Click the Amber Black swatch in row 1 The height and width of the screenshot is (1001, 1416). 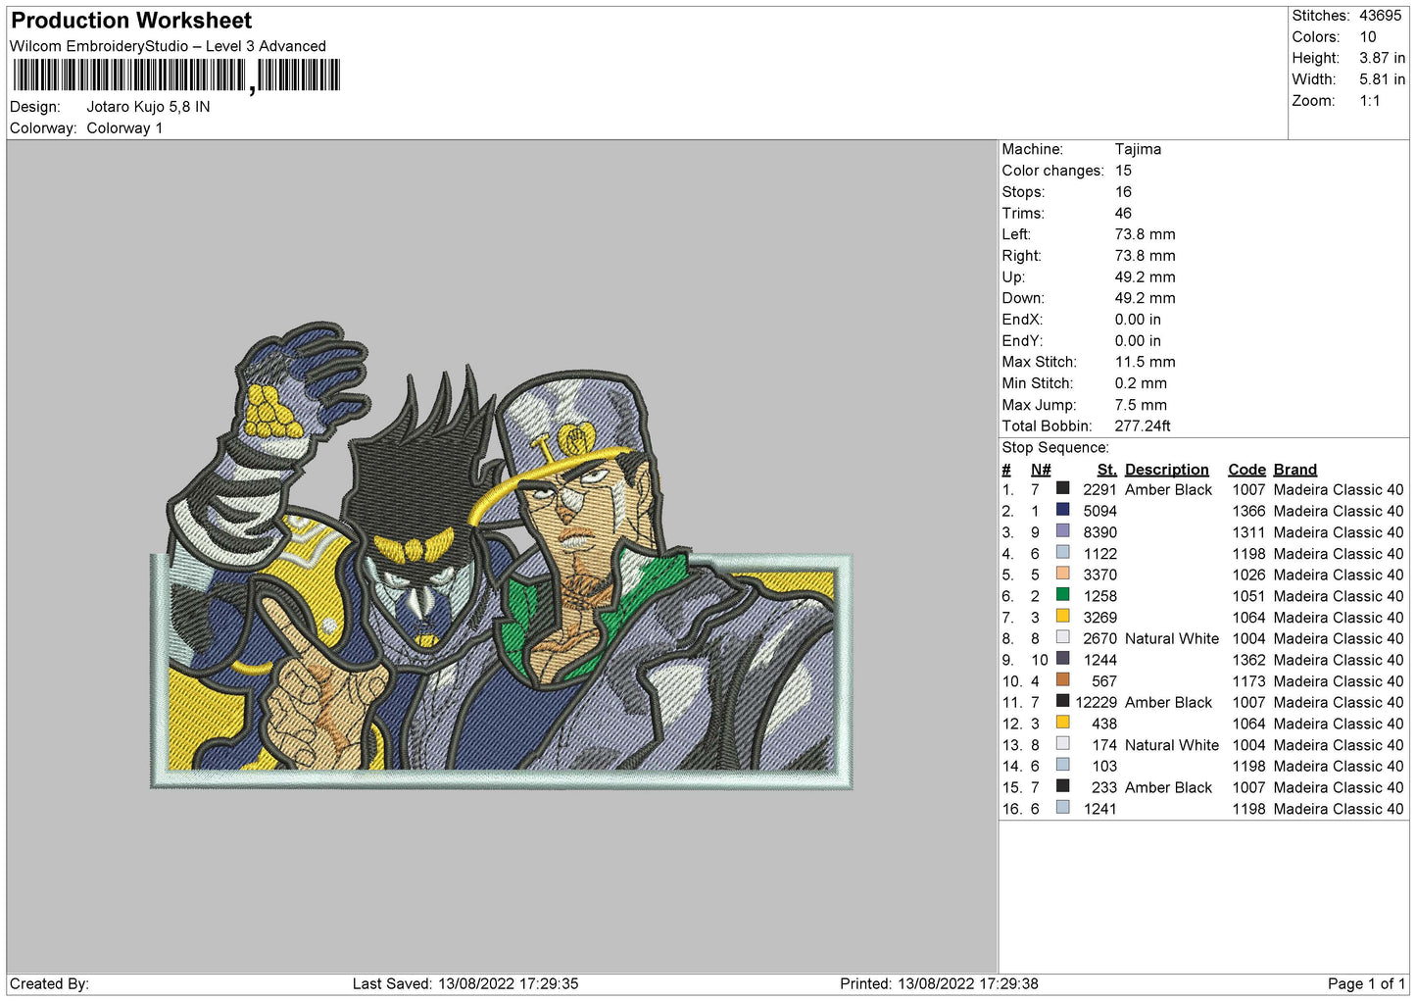pyautogui.click(x=1062, y=488)
